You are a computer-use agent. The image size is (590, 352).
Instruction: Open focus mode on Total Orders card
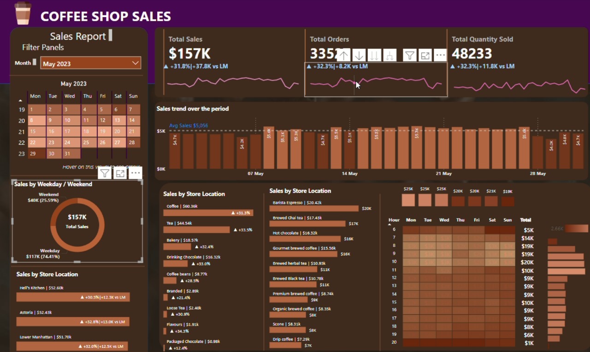point(425,55)
